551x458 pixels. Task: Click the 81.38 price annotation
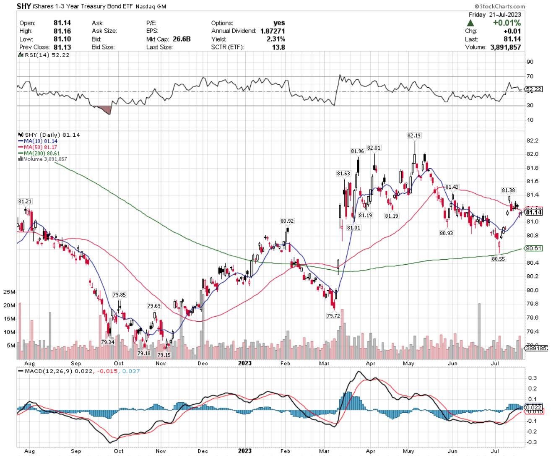coord(508,191)
